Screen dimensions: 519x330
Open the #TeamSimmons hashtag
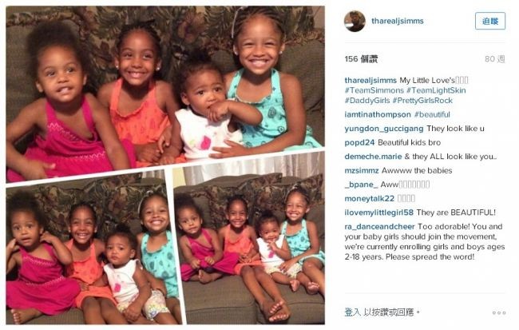[x=374, y=90]
